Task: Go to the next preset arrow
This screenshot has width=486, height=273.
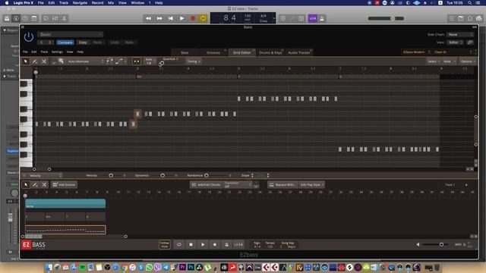Action: [x=49, y=42]
